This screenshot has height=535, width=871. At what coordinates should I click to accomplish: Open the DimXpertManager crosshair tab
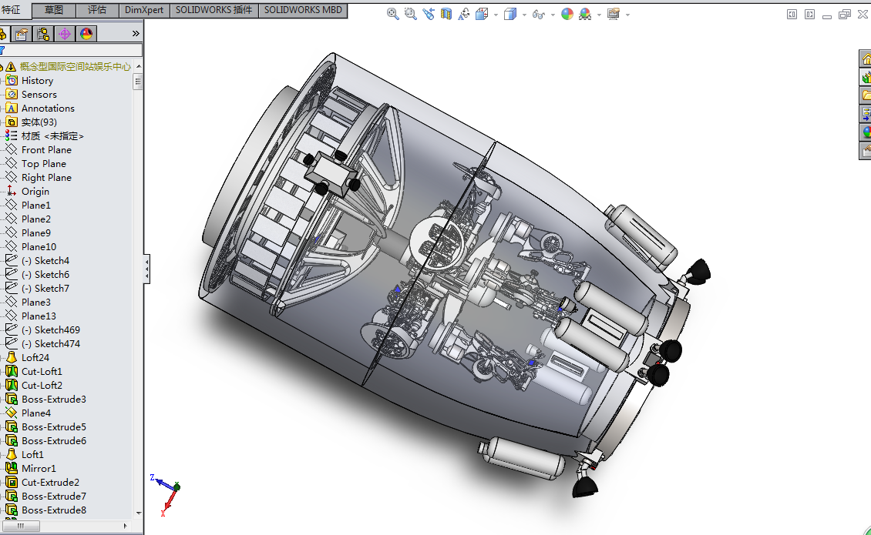[65, 34]
